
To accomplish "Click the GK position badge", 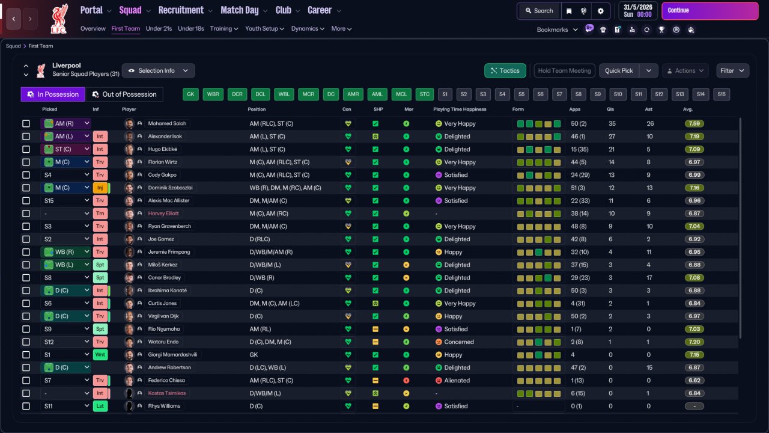I will [x=190, y=94].
